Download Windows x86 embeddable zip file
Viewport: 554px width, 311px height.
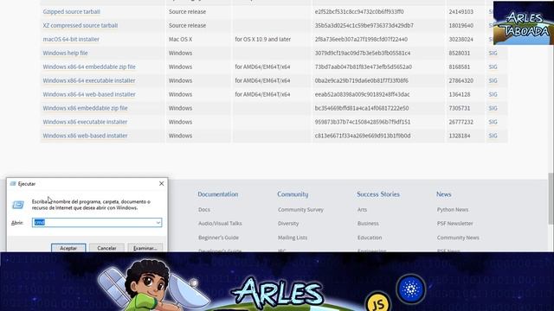click(x=85, y=108)
